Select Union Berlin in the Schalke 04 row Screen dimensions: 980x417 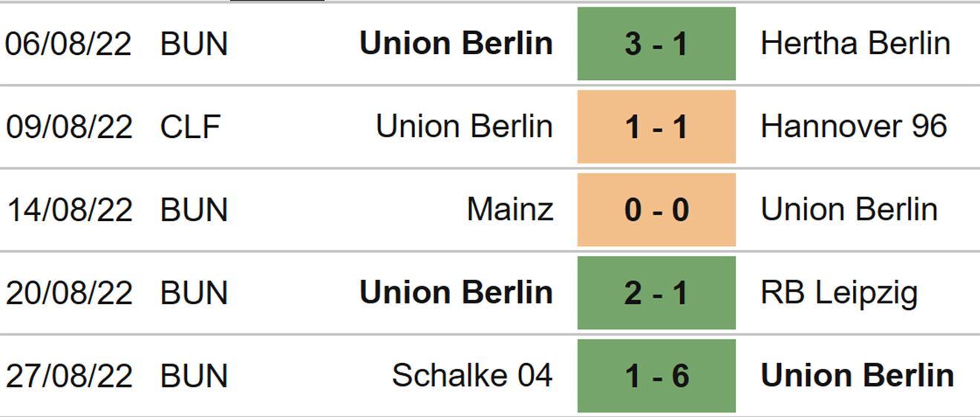pos(857,376)
